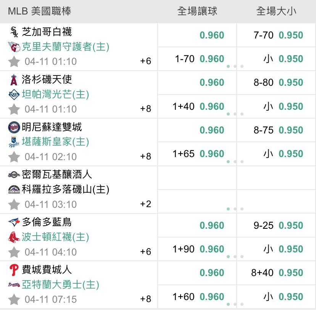Select the 全場大小 column header
The height and width of the screenshot is (310, 316).
[x=276, y=11]
